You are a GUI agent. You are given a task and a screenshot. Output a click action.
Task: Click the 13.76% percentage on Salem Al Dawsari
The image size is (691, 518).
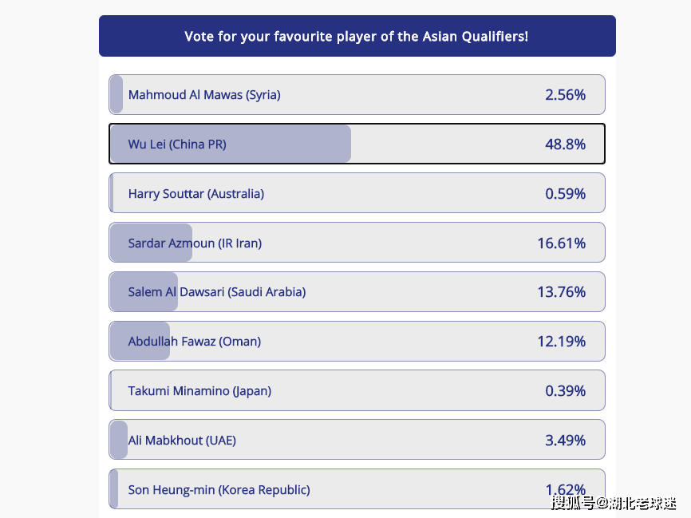tap(562, 292)
